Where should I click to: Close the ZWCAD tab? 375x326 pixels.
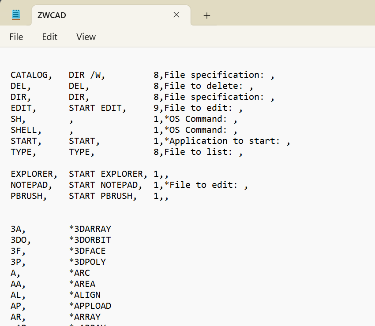coord(176,15)
